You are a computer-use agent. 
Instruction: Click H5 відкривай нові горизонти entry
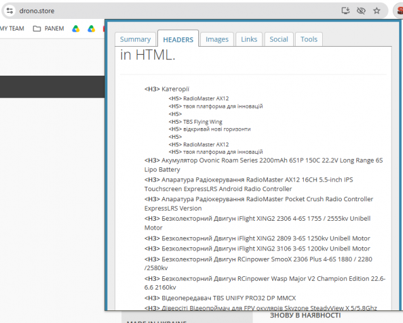coord(210,129)
